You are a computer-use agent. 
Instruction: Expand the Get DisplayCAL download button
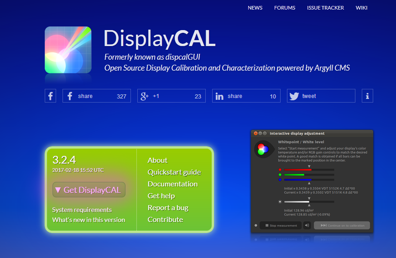tap(89, 190)
